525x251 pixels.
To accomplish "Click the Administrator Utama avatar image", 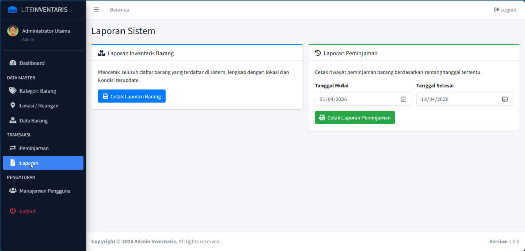I will coord(13,31).
